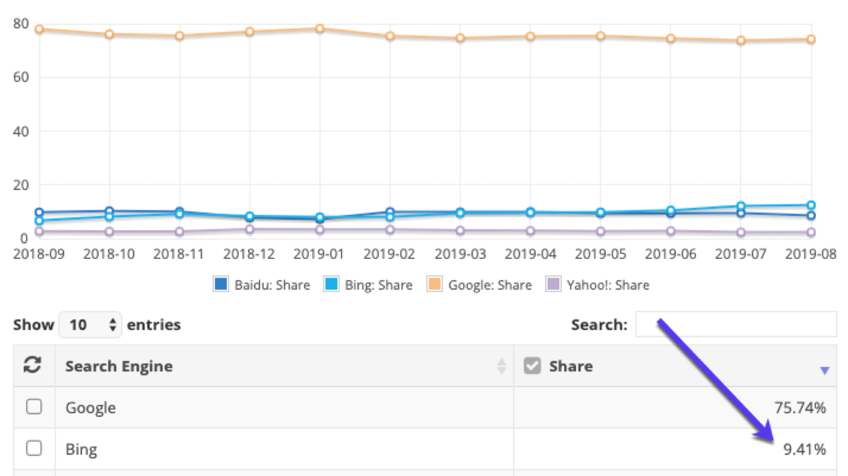Click Yahoo's 2018-12 data point
This screenshot has width=848, height=476.
pyautogui.click(x=249, y=228)
